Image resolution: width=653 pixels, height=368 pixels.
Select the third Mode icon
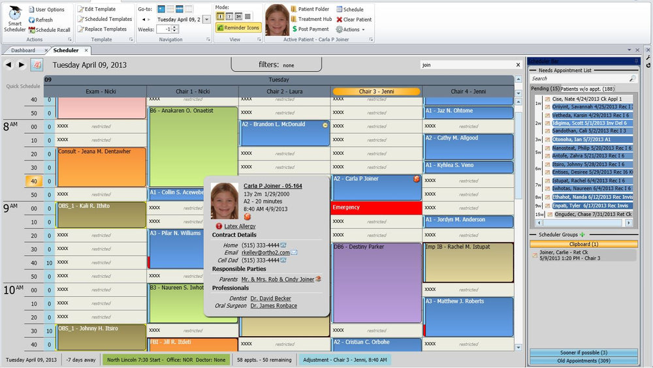tap(238, 16)
